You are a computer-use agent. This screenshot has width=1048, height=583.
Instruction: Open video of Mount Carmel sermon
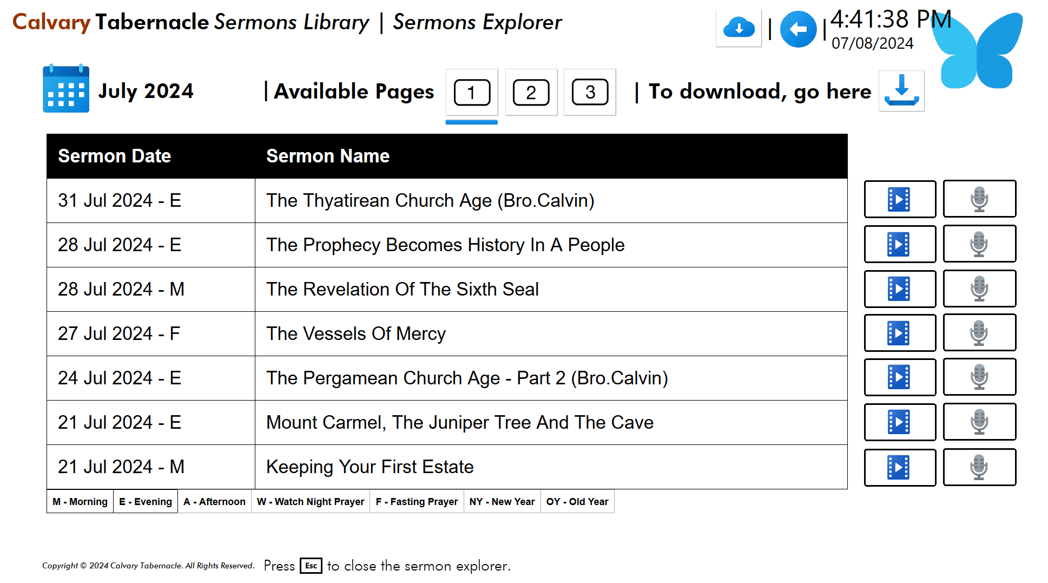(899, 422)
